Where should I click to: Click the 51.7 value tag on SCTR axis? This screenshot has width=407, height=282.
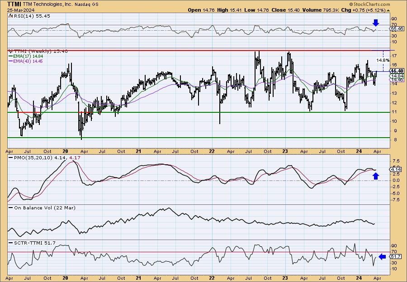(x=396, y=257)
